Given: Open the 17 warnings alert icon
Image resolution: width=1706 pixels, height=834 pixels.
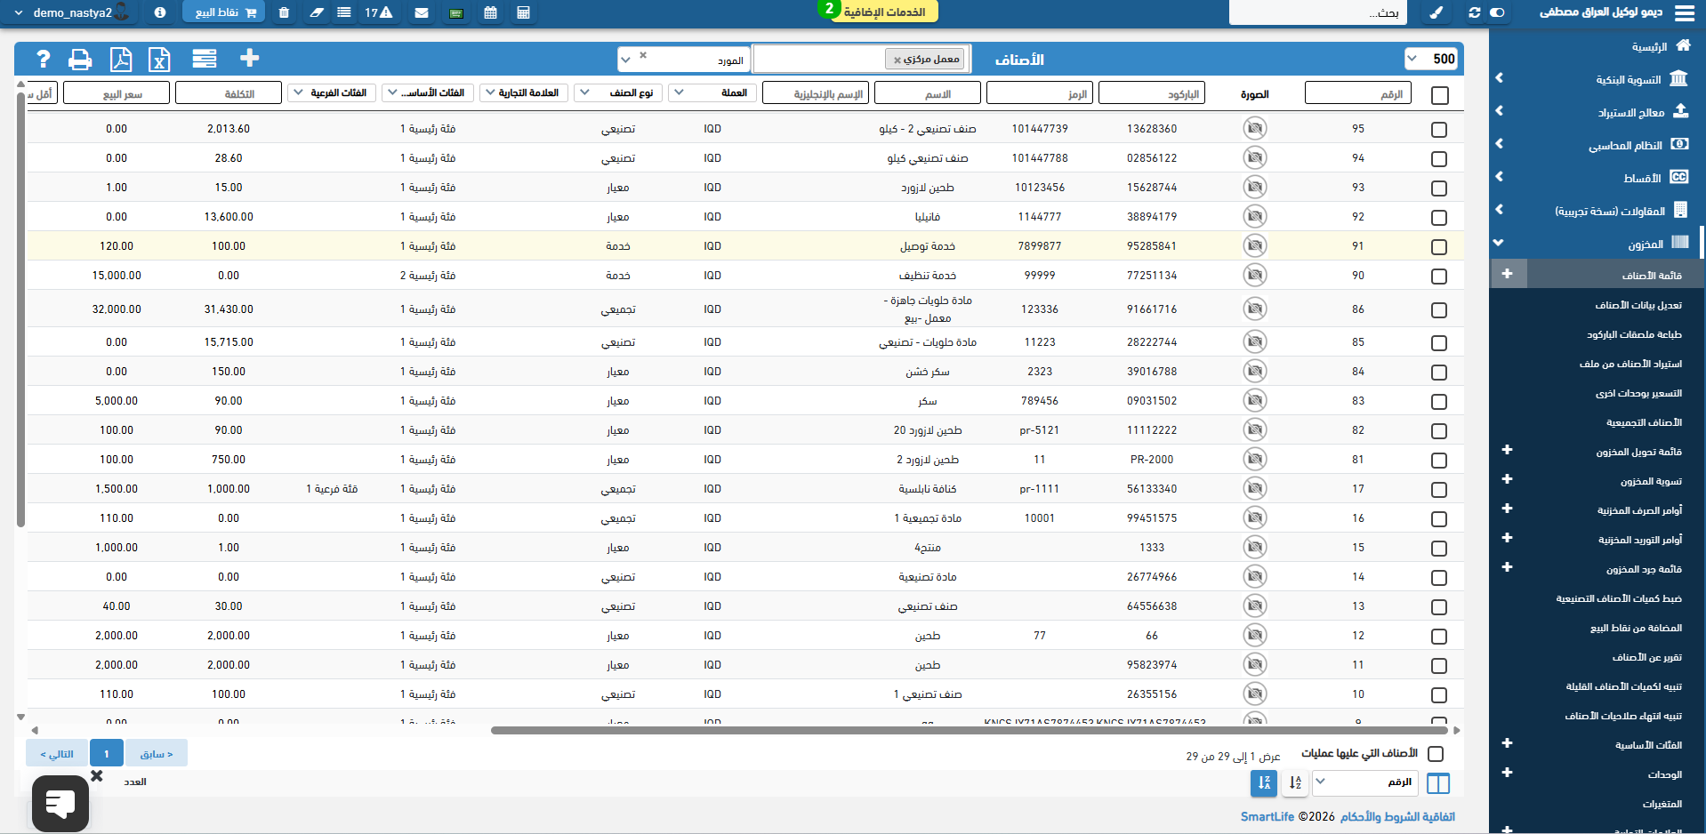Looking at the screenshot, I should point(379,12).
